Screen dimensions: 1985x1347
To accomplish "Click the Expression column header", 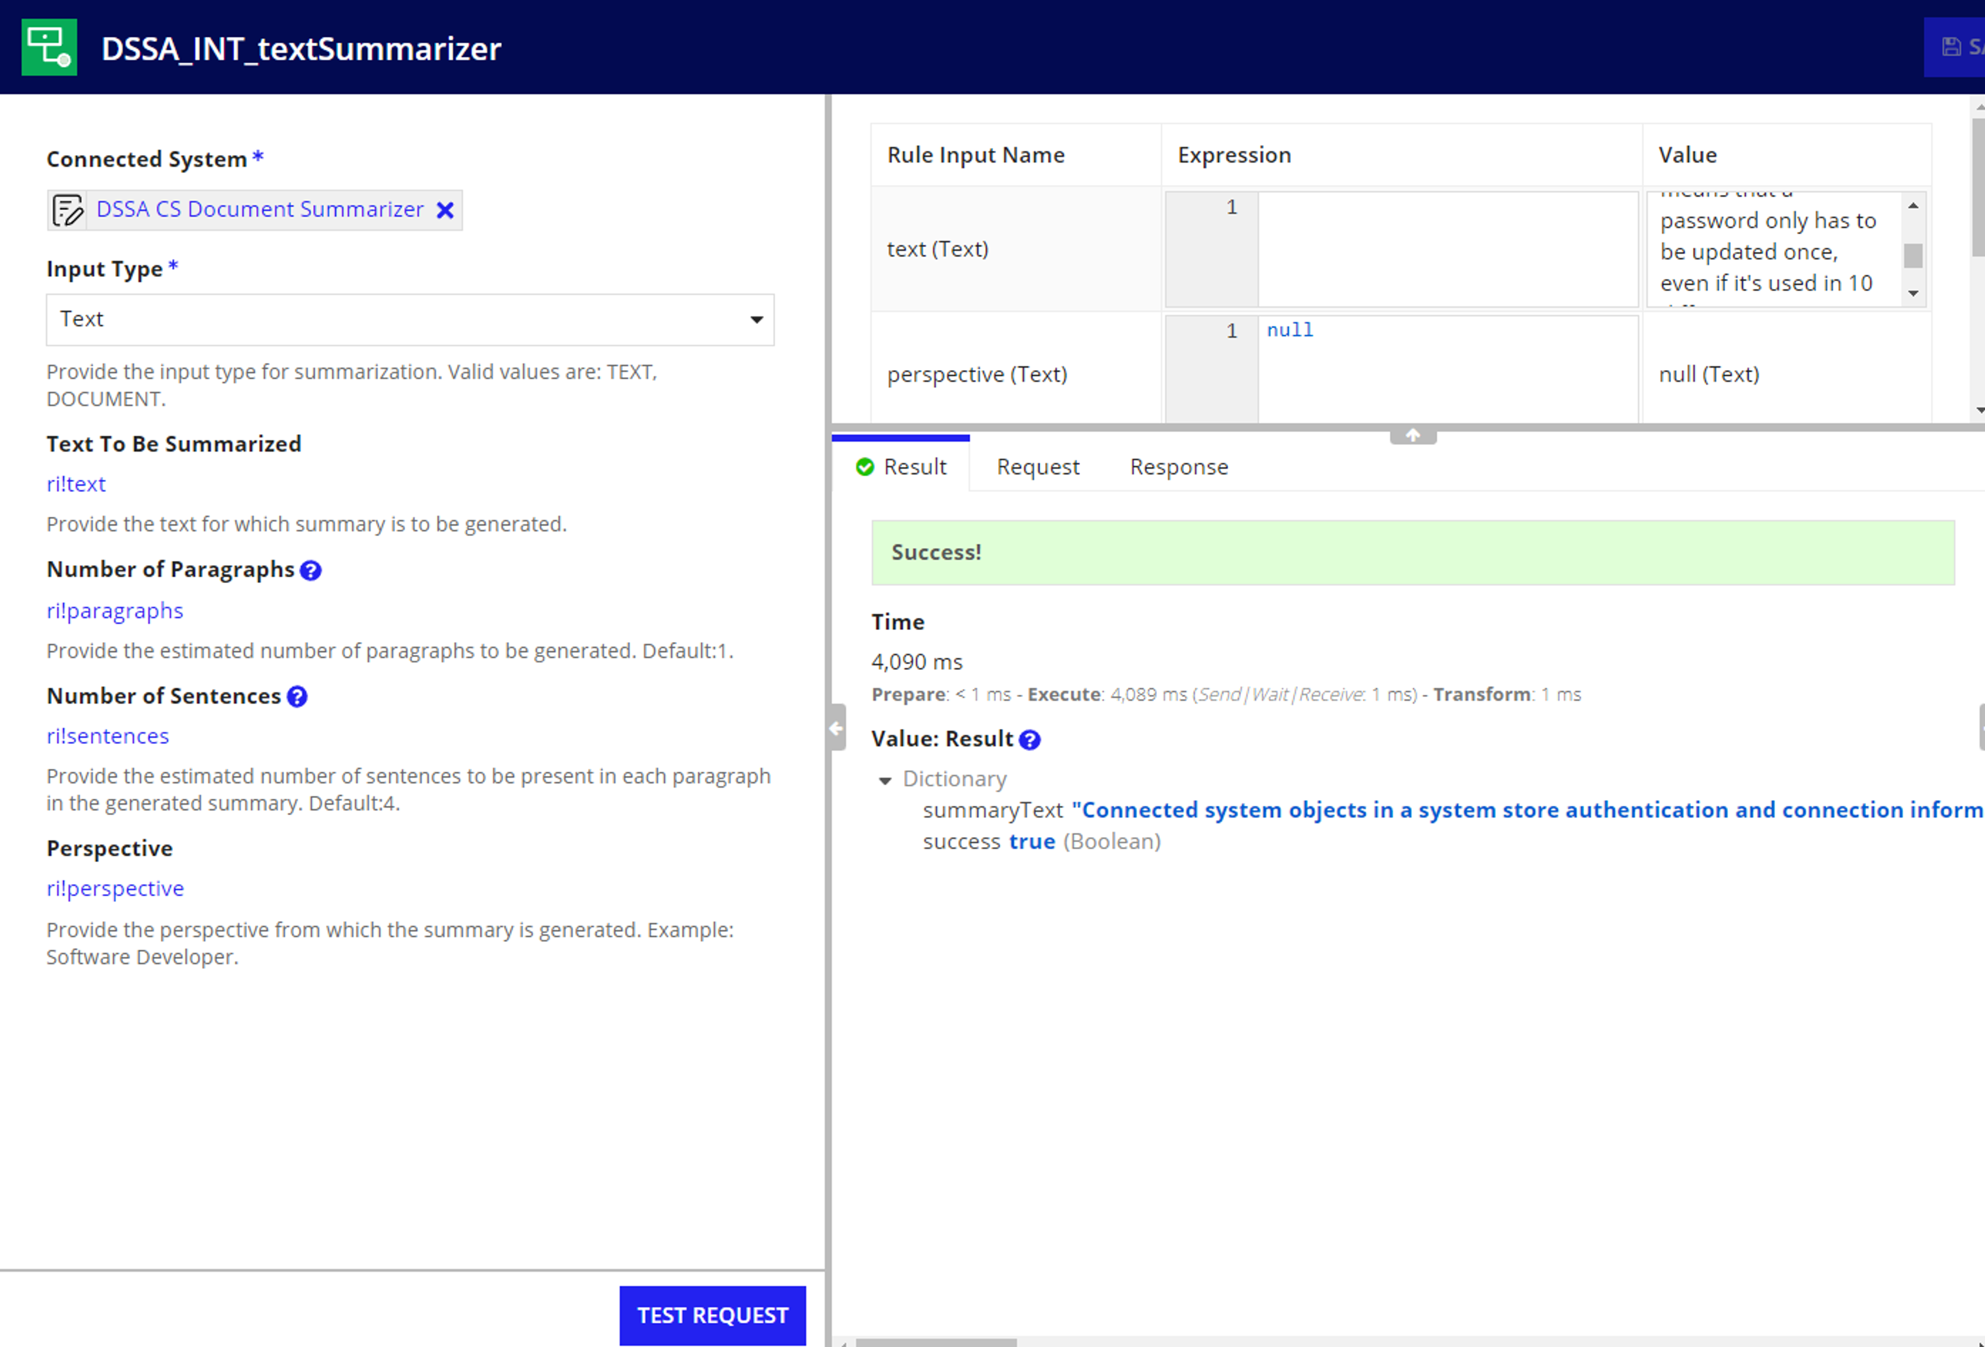I will tap(1234, 156).
